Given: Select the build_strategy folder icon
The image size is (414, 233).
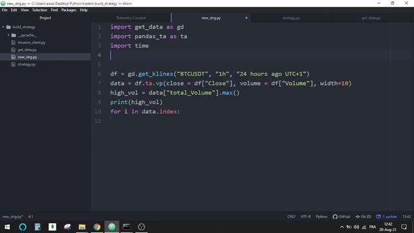Looking at the screenshot, I should tap(8, 27).
